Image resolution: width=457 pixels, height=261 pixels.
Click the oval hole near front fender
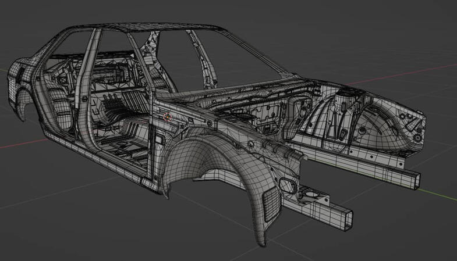pyautogui.click(x=287, y=185)
